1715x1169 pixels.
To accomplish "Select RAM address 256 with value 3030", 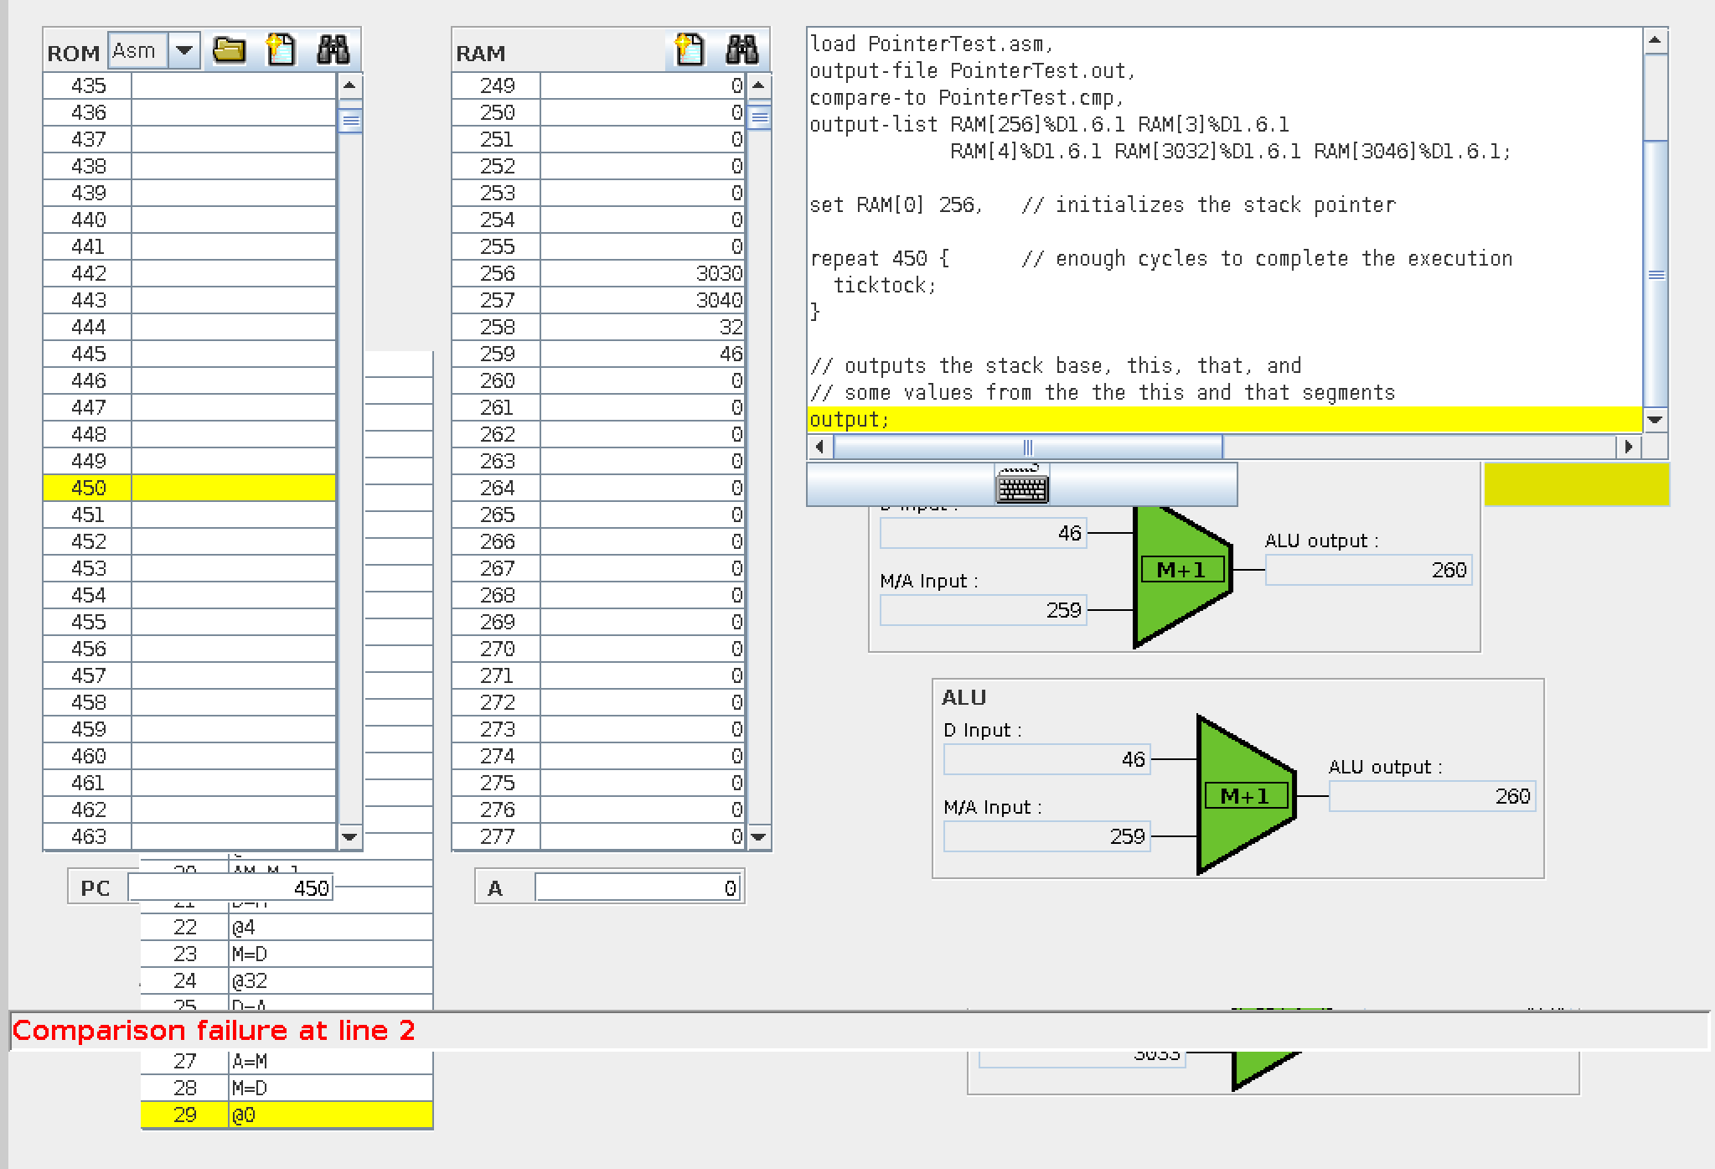I will point(641,273).
